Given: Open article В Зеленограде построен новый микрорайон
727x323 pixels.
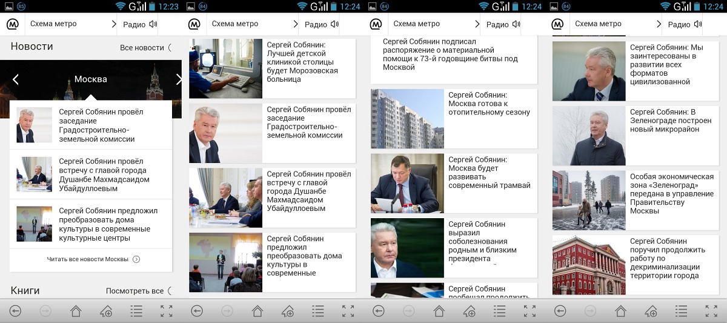Looking at the screenshot, I should (636, 136).
